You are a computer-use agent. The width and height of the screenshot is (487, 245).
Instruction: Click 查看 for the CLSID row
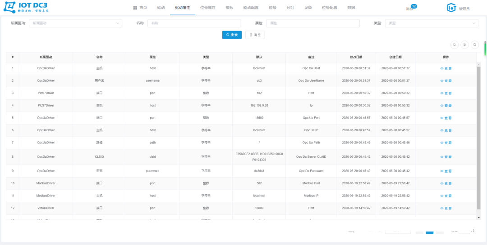point(446,157)
